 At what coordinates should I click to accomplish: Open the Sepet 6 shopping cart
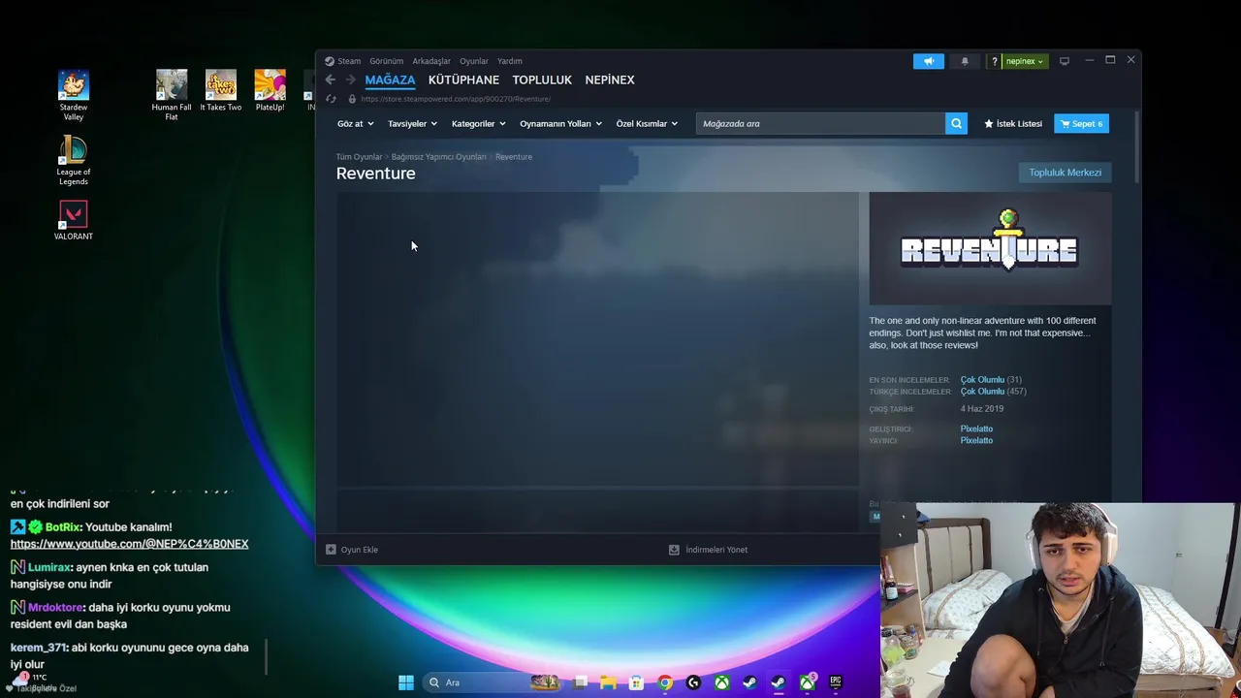click(1081, 123)
